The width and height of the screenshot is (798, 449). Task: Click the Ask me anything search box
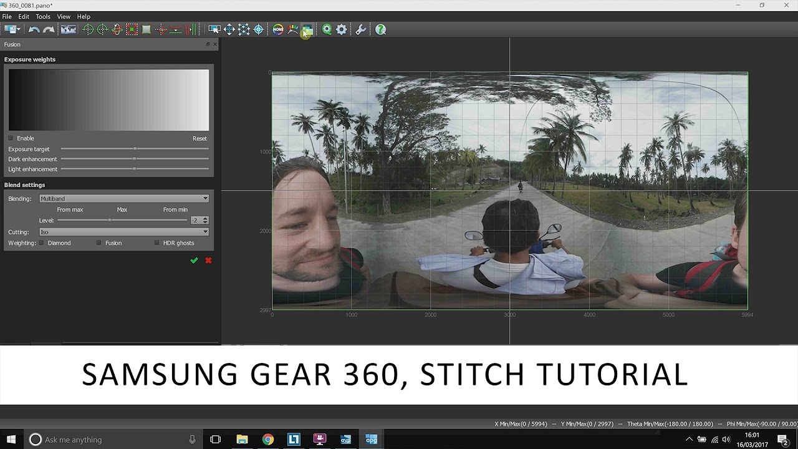pyautogui.click(x=115, y=440)
